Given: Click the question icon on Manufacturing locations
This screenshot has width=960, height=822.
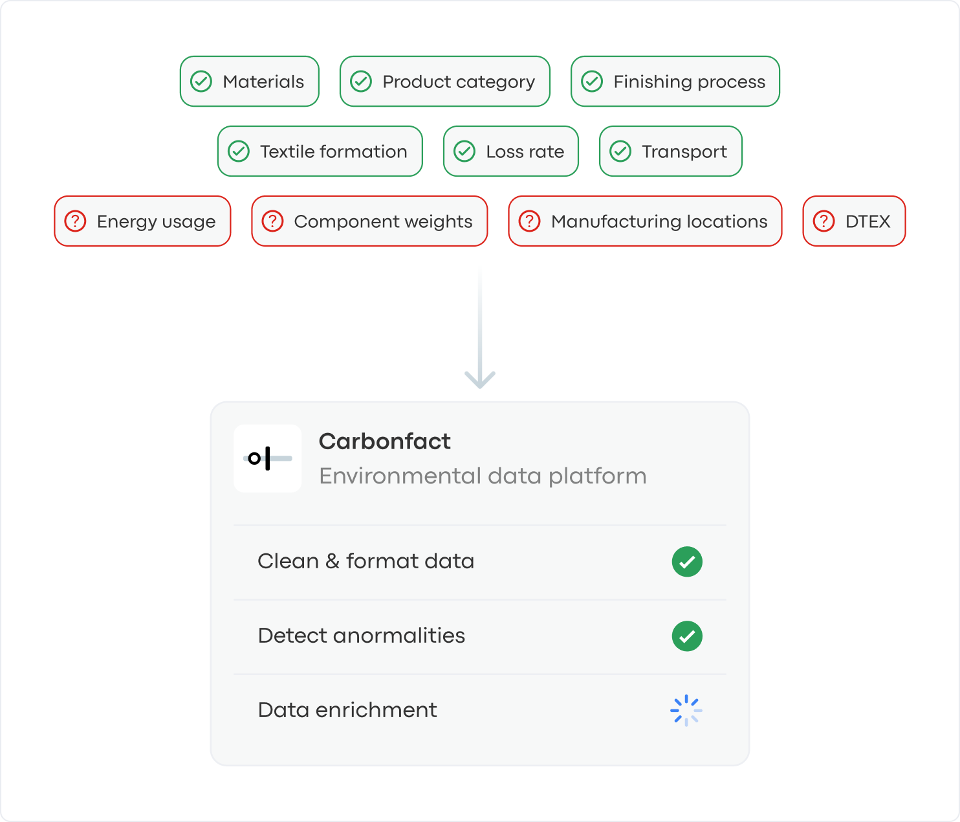Looking at the screenshot, I should coord(529,221).
